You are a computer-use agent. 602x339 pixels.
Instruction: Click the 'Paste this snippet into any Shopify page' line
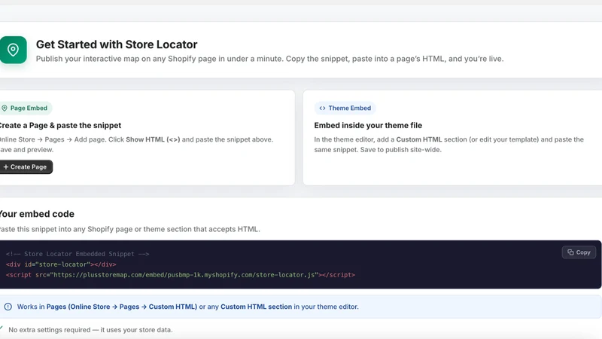coord(129,229)
